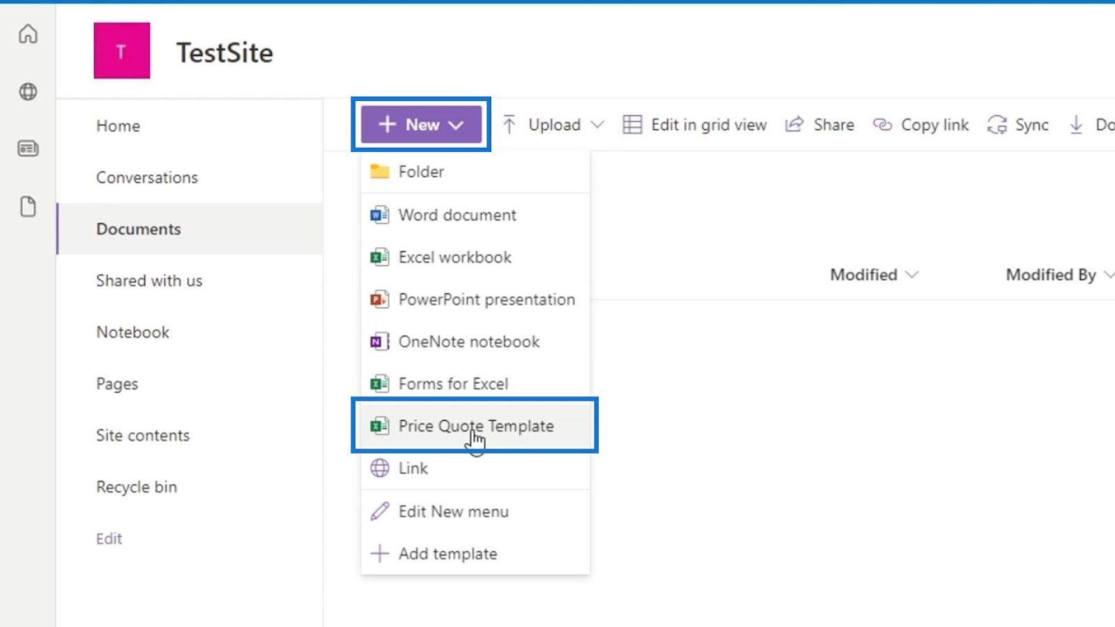Open the globe sites icon in left rail
This screenshot has width=1115, height=627.
(28, 91)
